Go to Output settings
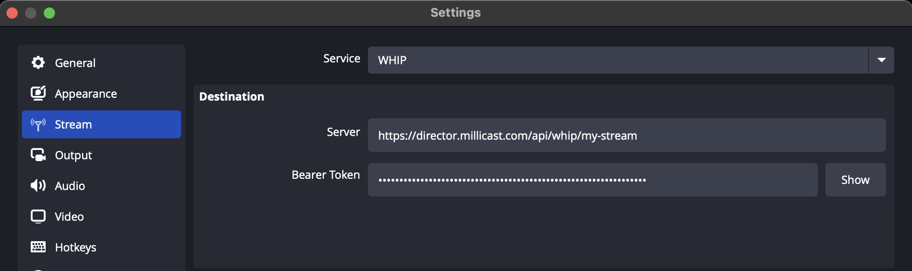This screenshot has height=271, width=912. point(74,155)
